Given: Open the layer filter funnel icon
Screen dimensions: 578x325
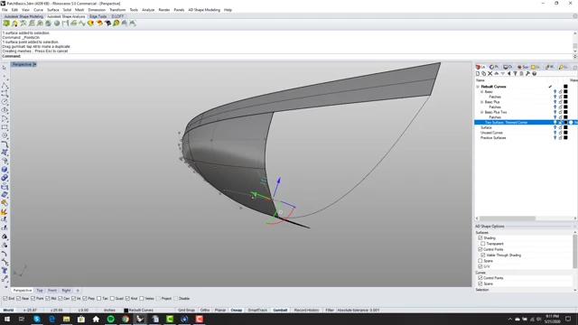Looking at the screenshot, I should pos(515,74).
